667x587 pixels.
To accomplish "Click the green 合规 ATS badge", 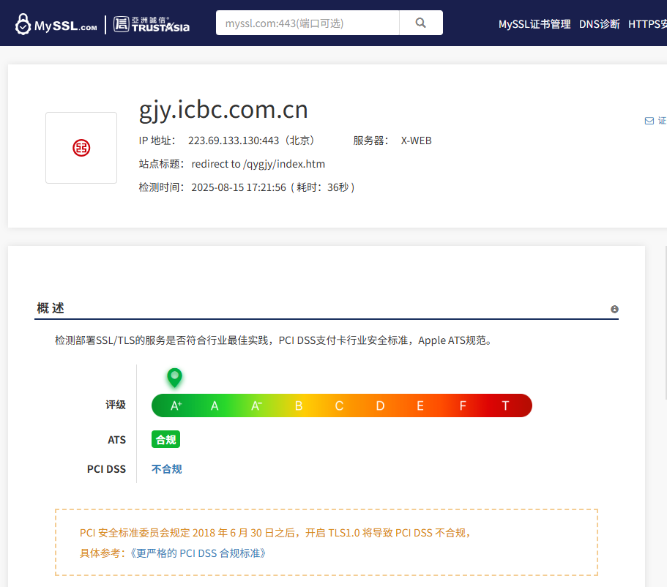I will point(166,439).
